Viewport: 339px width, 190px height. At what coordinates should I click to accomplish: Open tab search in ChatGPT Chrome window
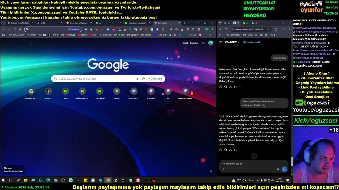click(220, 23)
